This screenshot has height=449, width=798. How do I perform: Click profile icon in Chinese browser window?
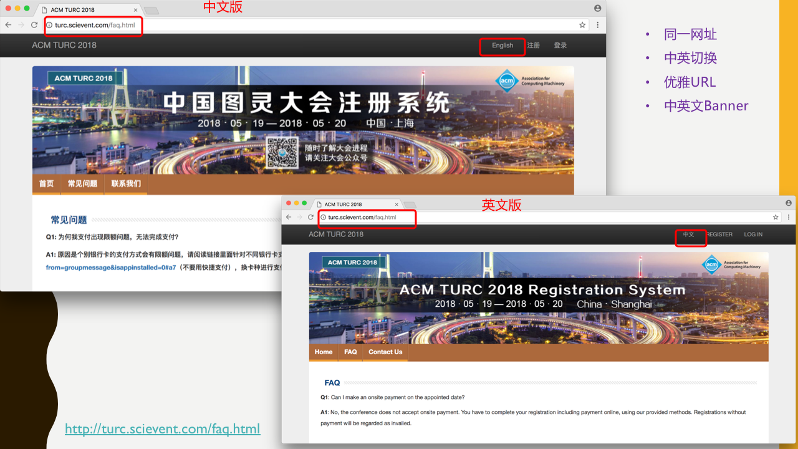598,8
